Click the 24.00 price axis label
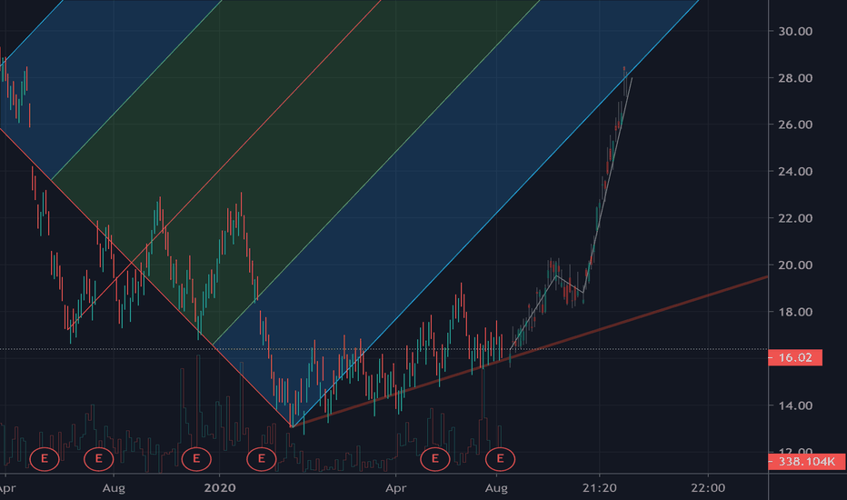 pos(795,171)
